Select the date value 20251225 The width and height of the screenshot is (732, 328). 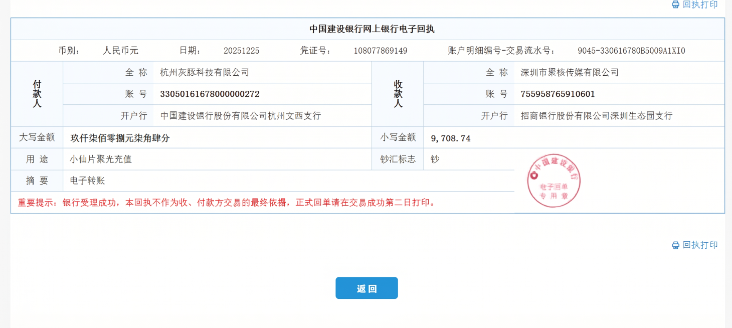pyautogui.click(x=242, y=51)
